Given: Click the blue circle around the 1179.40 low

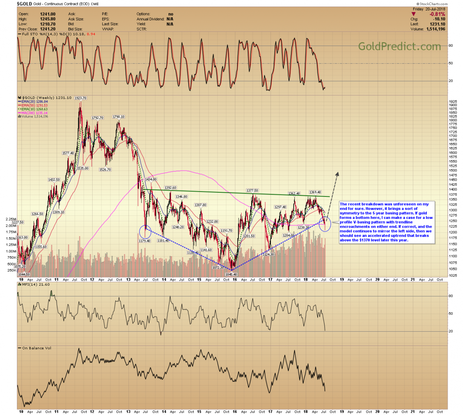Looking at the screenshot, I should [x=145, y=232].
